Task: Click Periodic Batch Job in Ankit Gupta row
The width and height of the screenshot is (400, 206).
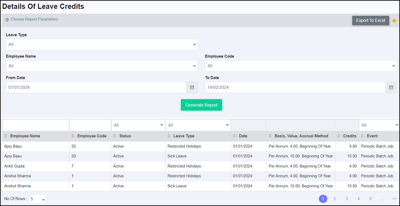Action: pyautogui.click(x=377, y=166)
